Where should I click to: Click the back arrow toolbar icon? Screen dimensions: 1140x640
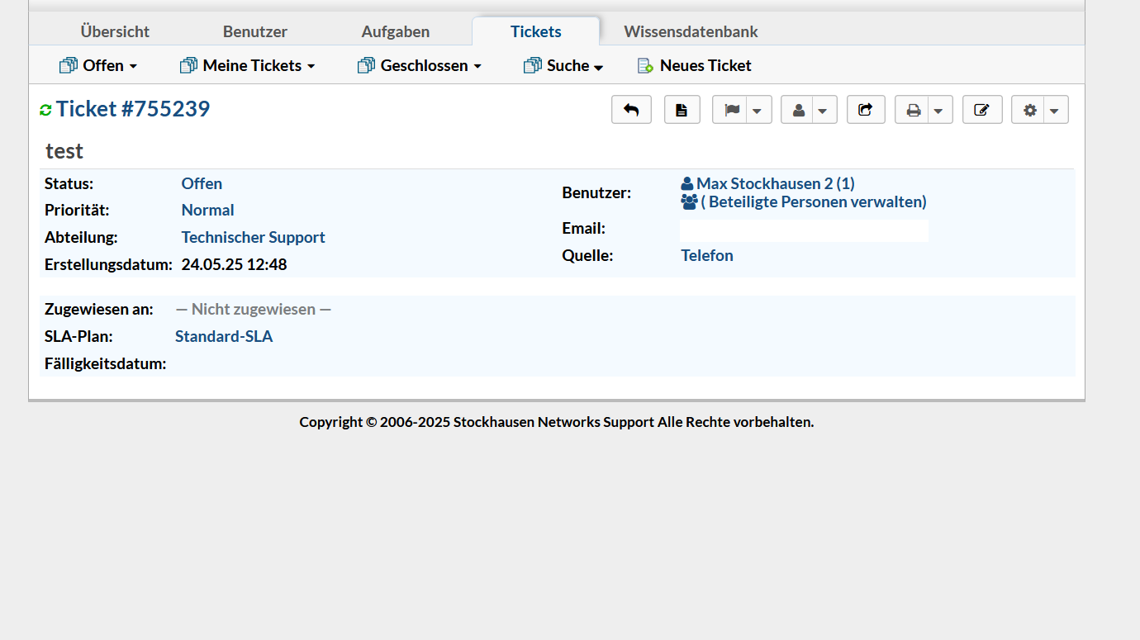[631, 110]
